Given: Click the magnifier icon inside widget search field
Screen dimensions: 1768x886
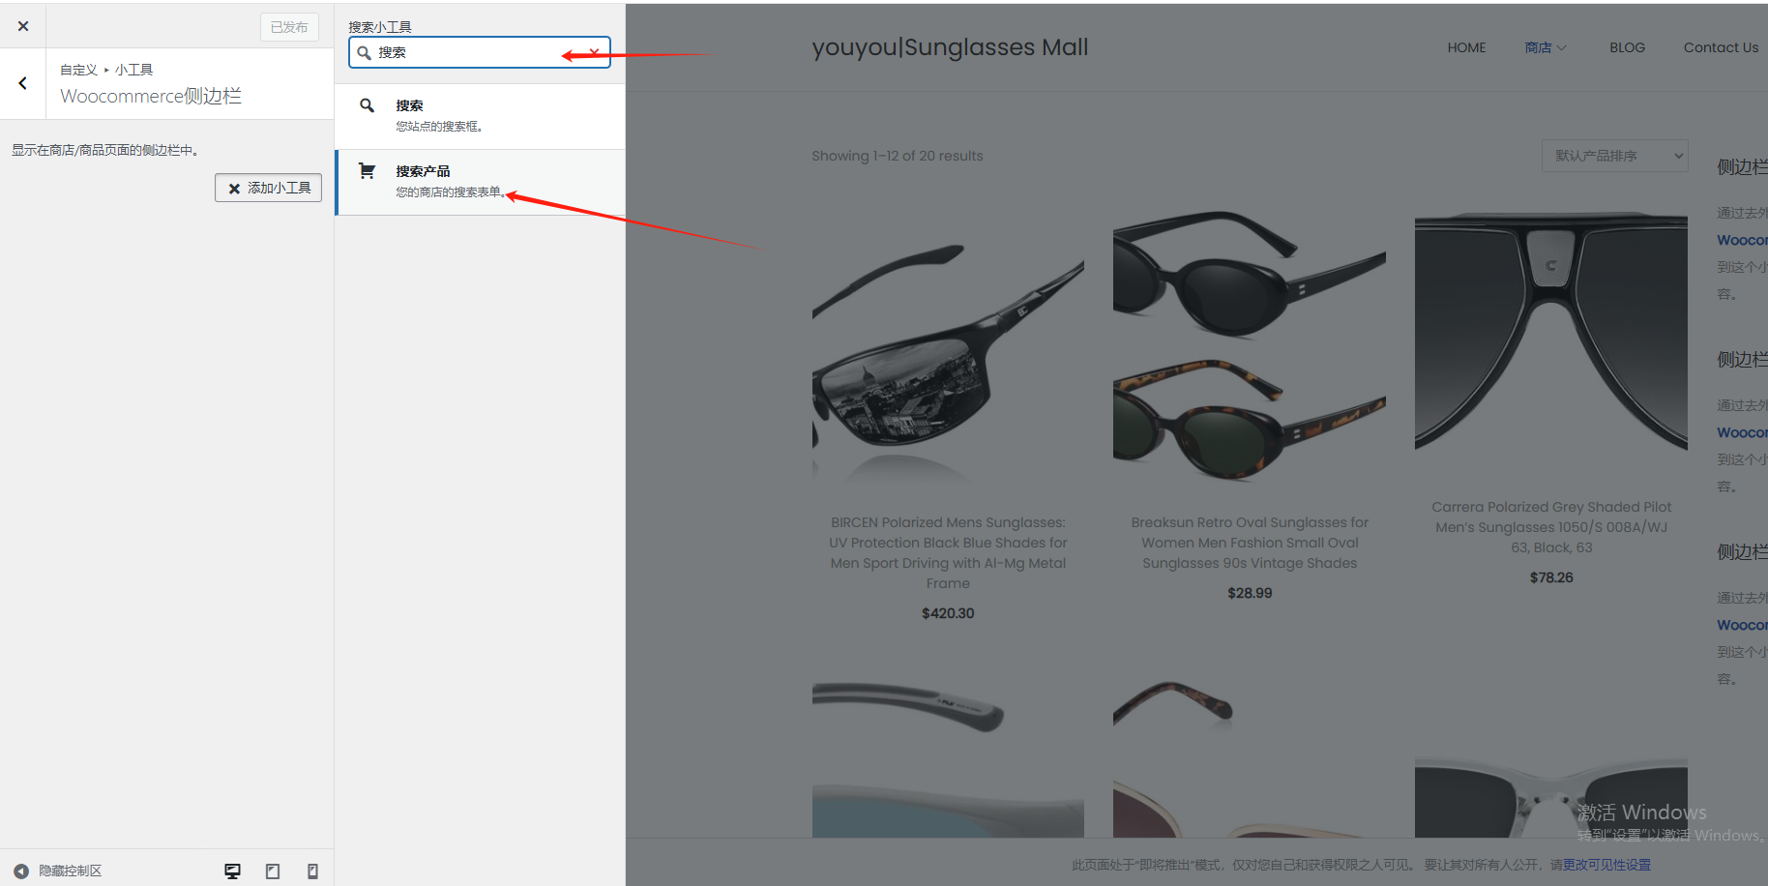Looking at the screenshot, I should point(365,53).
